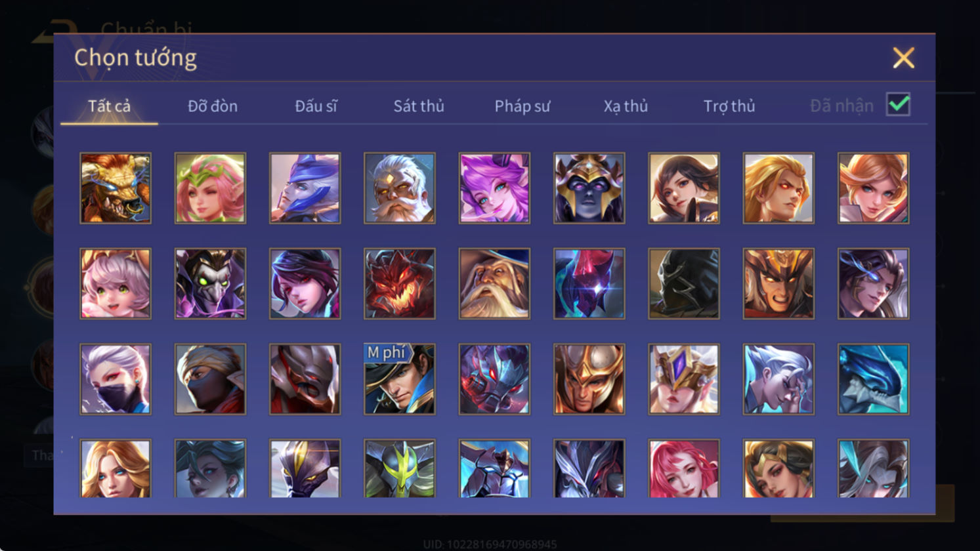Switch to the Đỡ đòn tab

tap(213, 106)
